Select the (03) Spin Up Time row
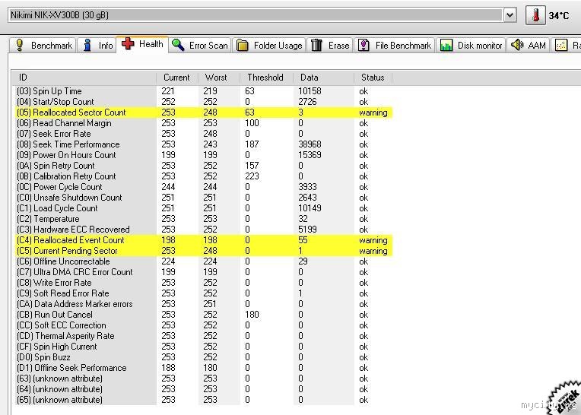This screenshot has height=415, width=581. pyautogui.click(x=203, y=91)
